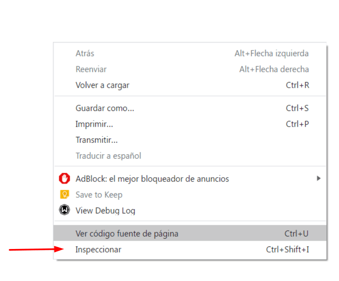Click the Ctrl+S shortcut text

tap(297, 108)
